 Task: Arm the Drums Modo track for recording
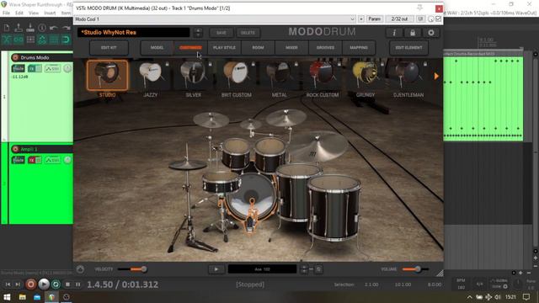point(15,57)
